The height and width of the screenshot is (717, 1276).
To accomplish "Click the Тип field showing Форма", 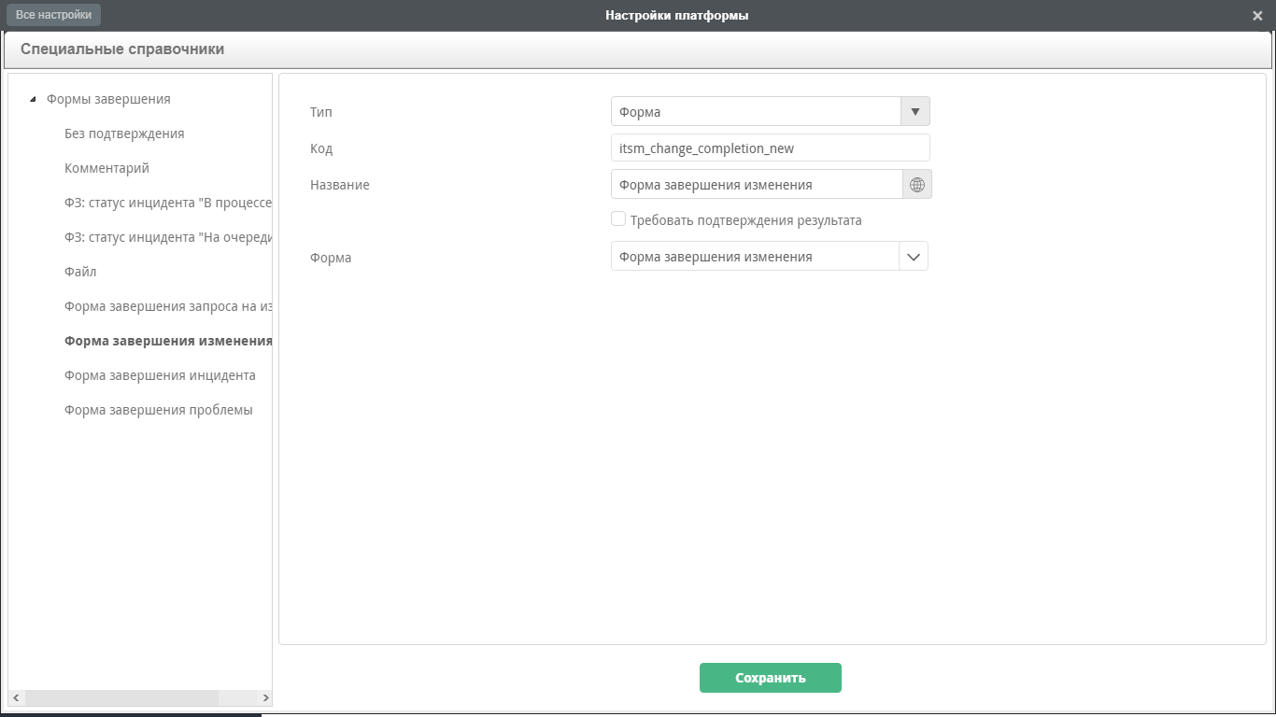I will [756, 112].
